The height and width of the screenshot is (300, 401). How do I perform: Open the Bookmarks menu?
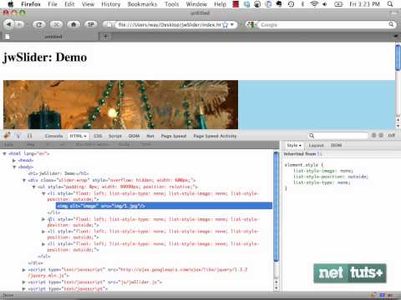click(142, 4)
